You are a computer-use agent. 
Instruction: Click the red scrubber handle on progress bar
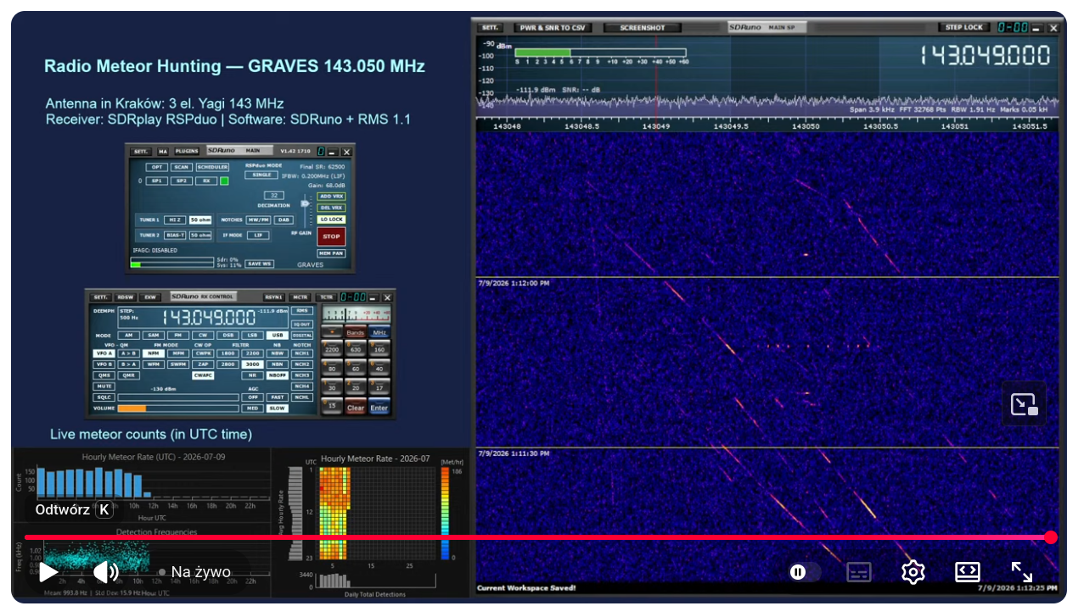(x=1051, y=537)
